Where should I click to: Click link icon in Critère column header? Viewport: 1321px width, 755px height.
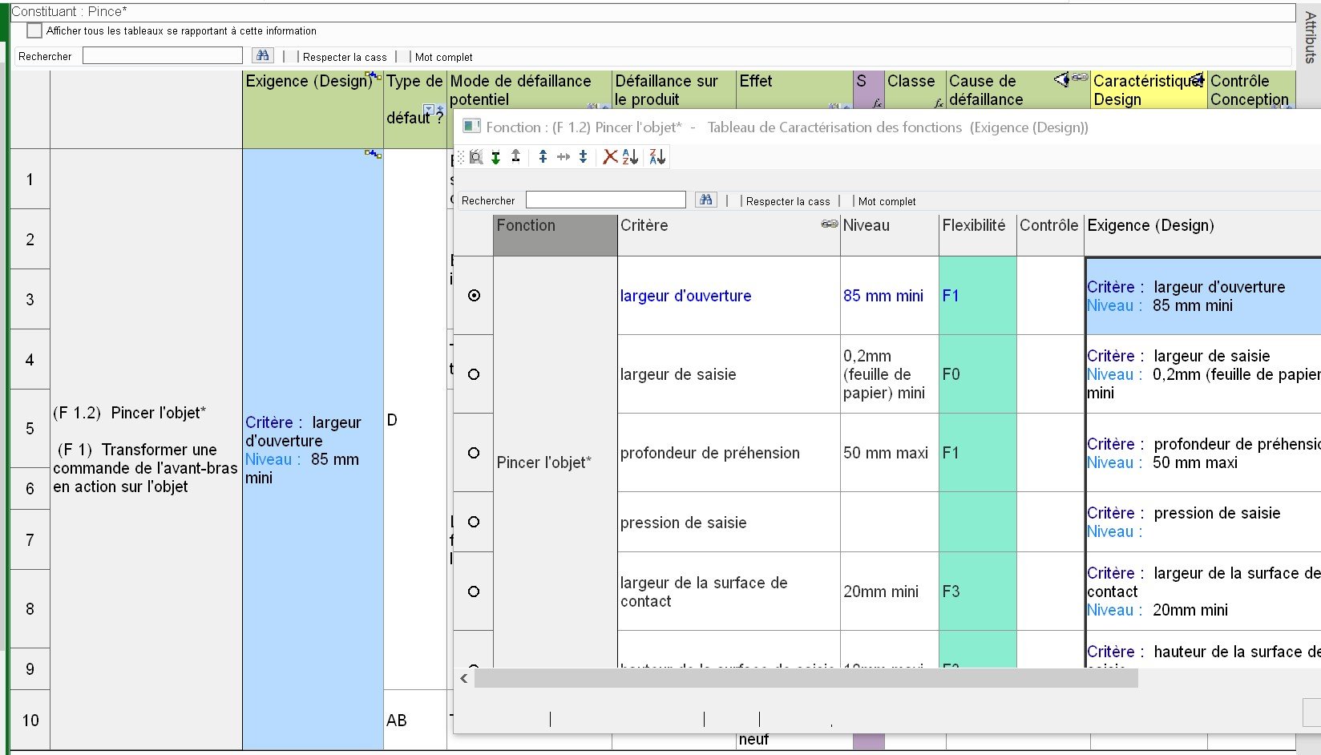coord(830,224)
